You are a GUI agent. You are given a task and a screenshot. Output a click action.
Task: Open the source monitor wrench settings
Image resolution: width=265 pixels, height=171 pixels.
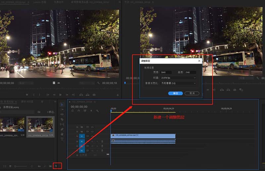pyautogui.click(x=98, y=83)
